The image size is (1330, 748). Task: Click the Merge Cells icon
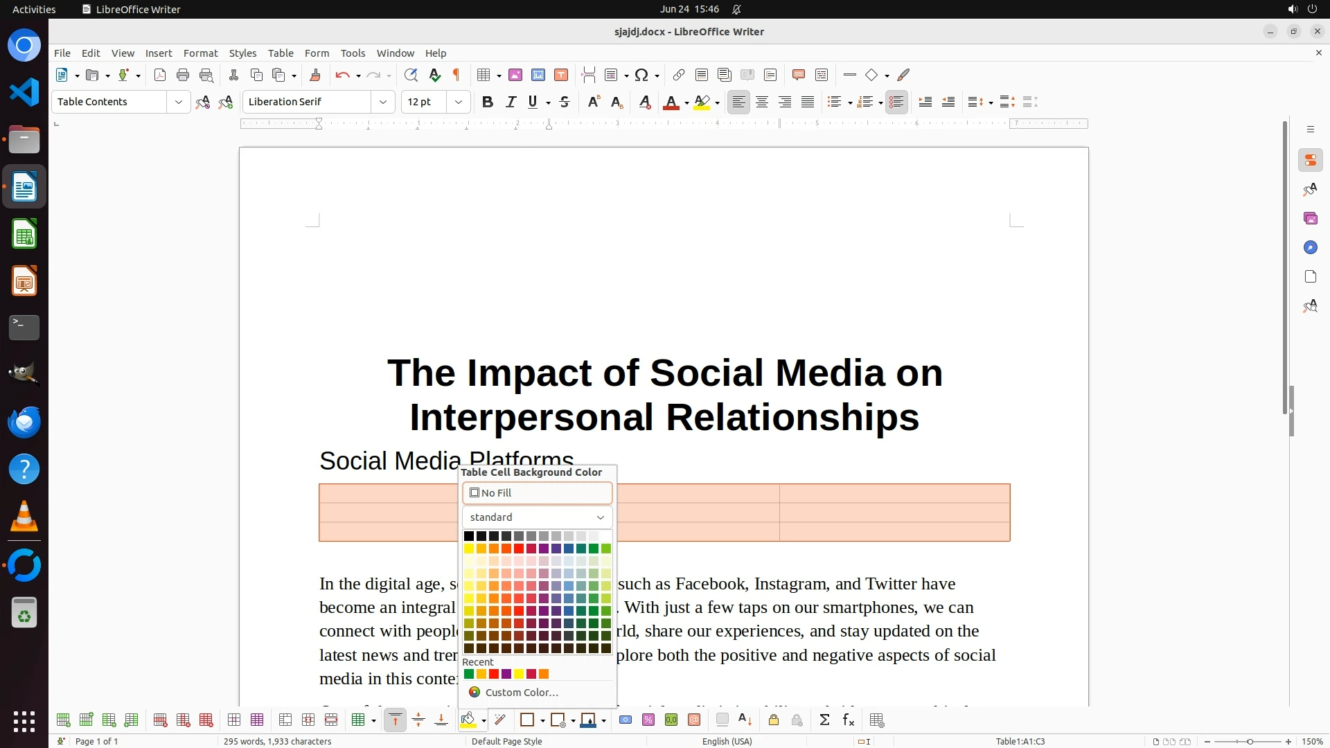coord(285,720)
